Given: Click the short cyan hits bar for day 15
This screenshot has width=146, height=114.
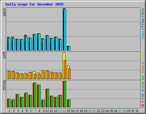Looking at the screenshot, I should tap(69, 48).
